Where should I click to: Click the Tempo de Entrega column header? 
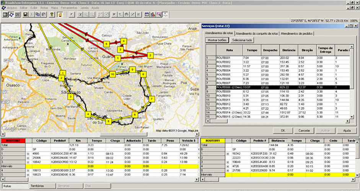pyautogui.click(x=326, y=50)
